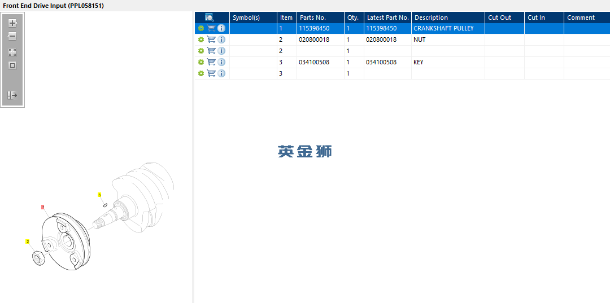Open info icon for KEY row

click(x=221, y=62)
